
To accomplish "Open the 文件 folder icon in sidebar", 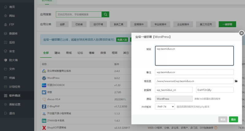I will click(6, 69).
